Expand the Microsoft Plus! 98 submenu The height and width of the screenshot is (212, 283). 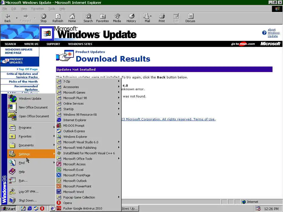coord(88,98)
